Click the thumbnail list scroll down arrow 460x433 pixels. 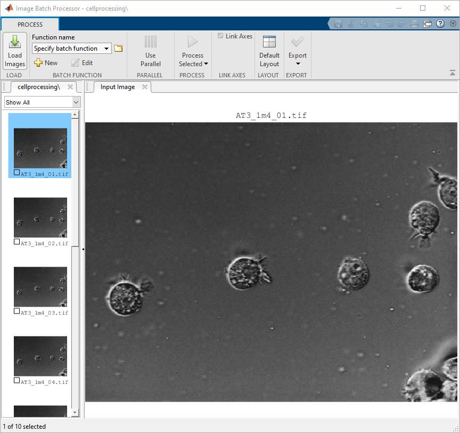click(x=75, y=412)
